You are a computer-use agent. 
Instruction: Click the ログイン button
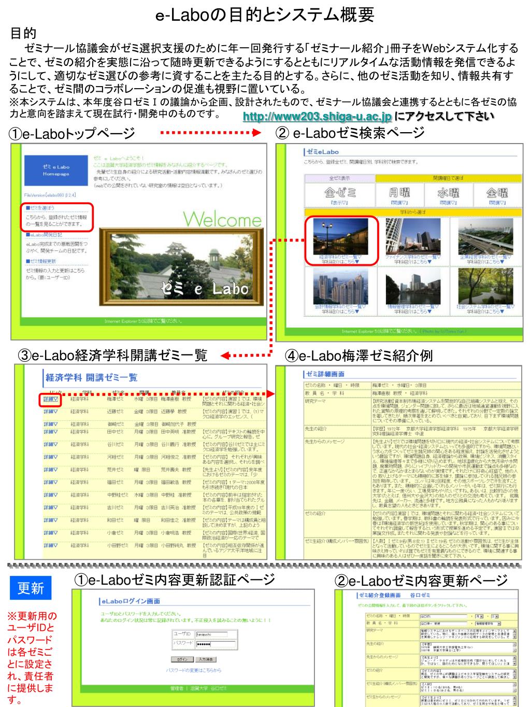coord(181,659)
